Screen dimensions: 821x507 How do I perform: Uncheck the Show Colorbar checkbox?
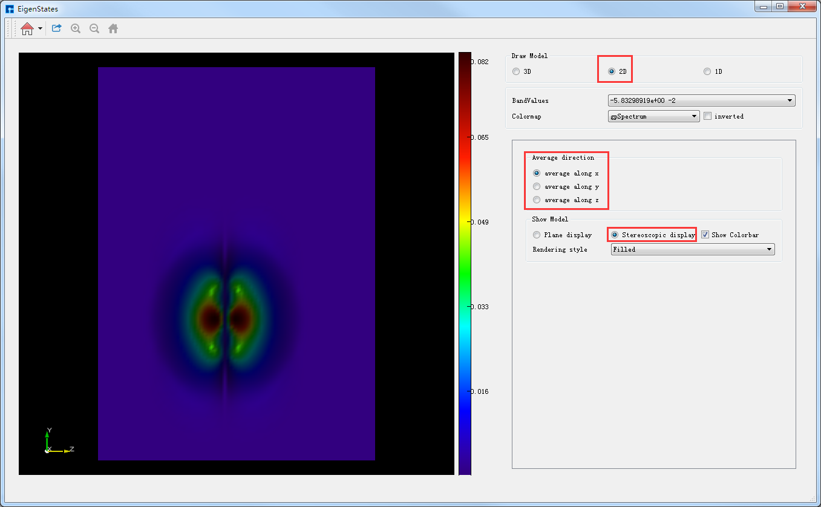[705, 235]
